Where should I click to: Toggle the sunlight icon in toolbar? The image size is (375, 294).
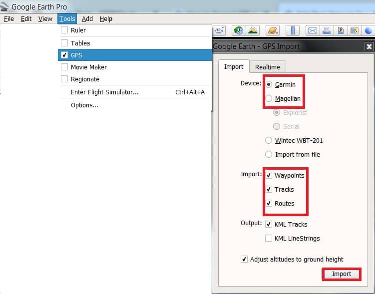pos(253,30)
